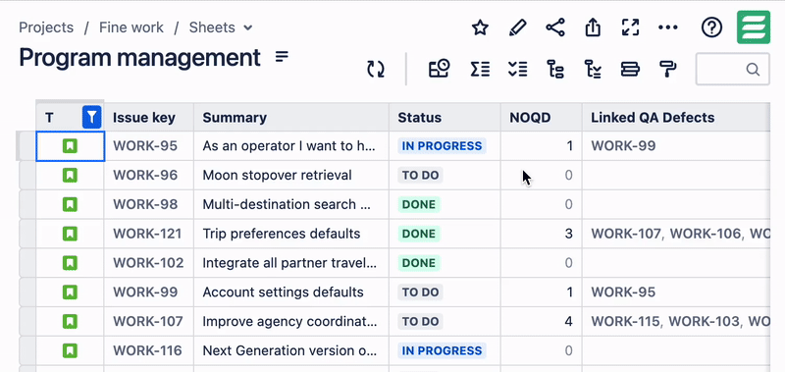Toggle the row layout icon
The height and width of the screenshot is (372, 785).
[x=630, y=69]
